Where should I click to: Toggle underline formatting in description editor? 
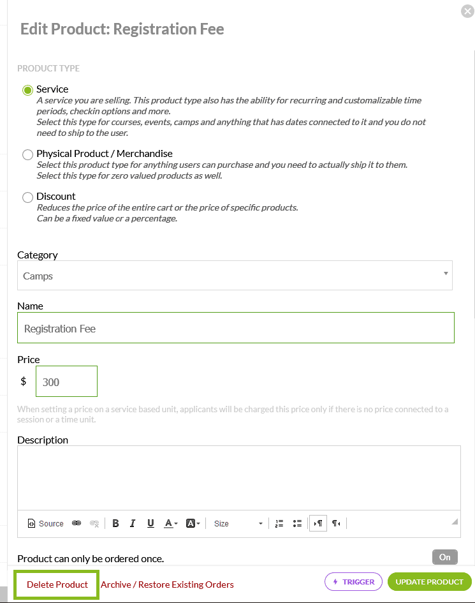[150, 524]
